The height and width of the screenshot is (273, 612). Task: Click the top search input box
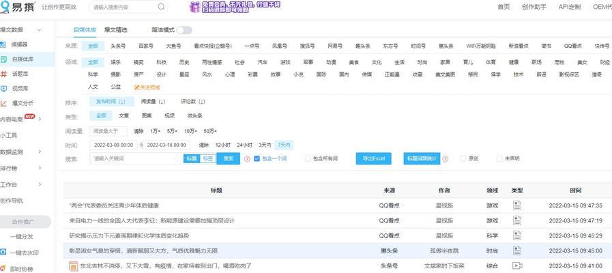(123, 7)
